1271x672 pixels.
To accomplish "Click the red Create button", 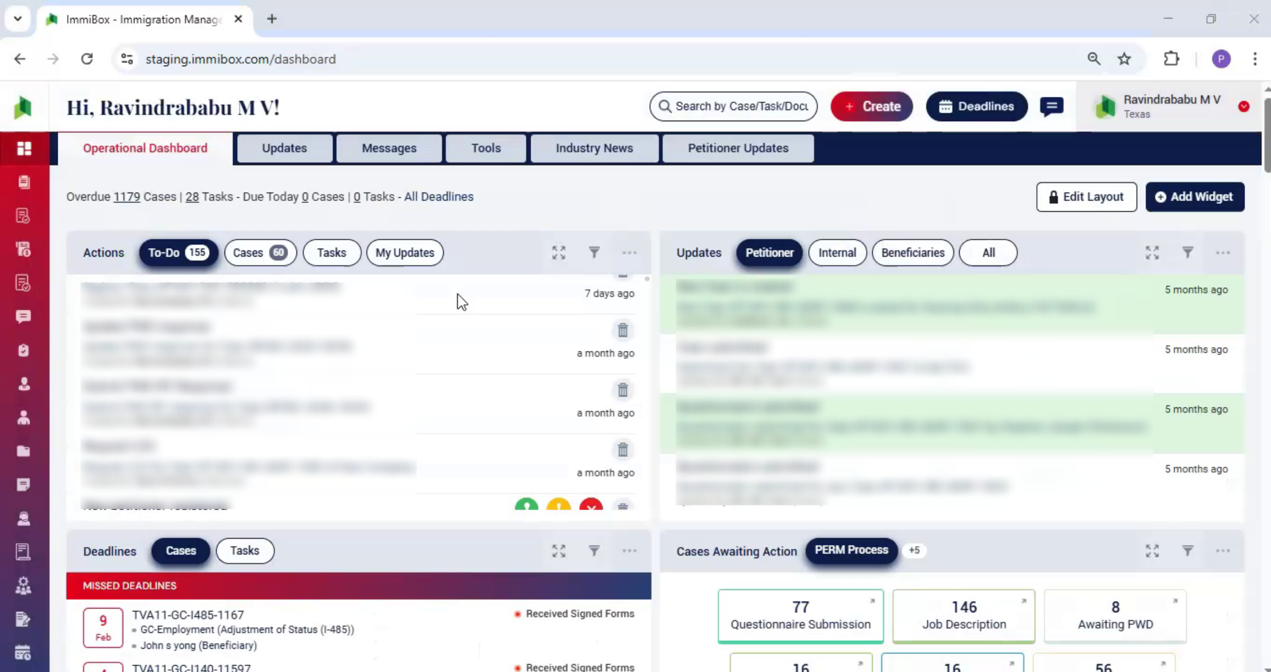I will [872, 106].
